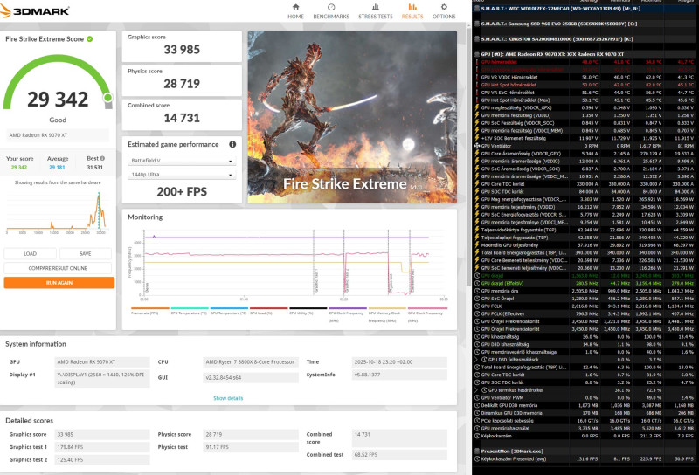Toggle GPU Clock Frequency legend swatch
The width and height of the screenshot is (699, 475).
point(427,308)
